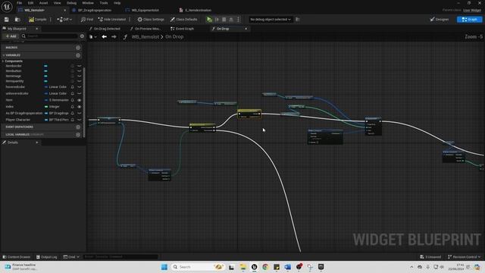
Task: Open the File menu
Action: [19, 3]
